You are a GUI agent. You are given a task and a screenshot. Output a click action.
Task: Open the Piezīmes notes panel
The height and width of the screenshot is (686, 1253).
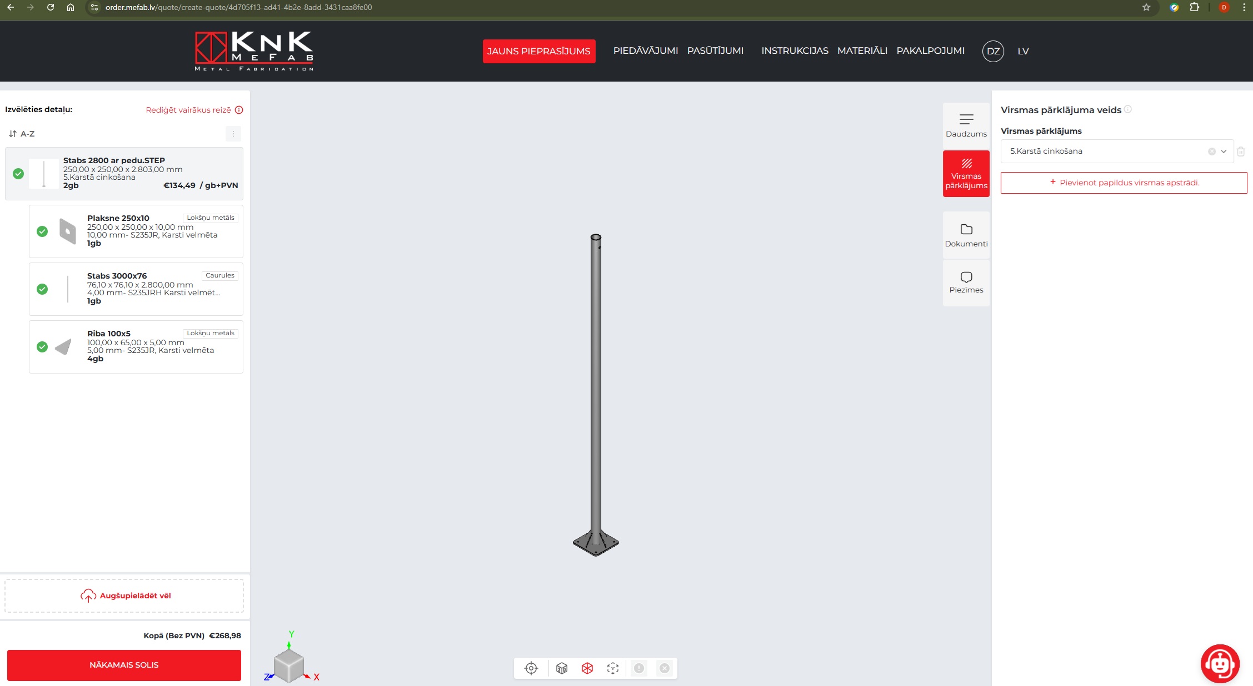(x=966, y=282)
